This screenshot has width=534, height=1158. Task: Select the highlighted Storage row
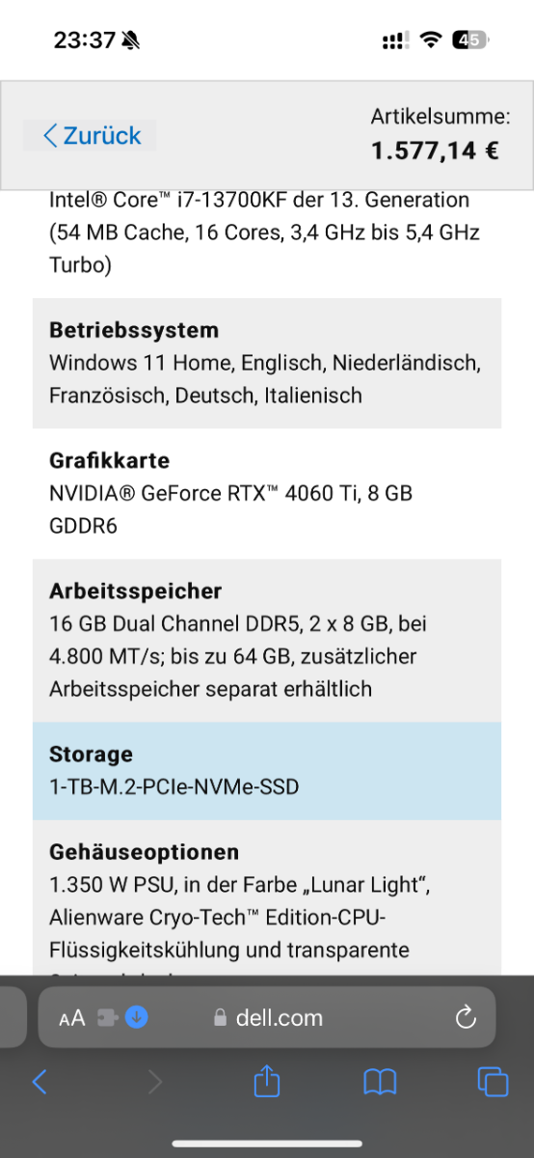pyautogui.click(x=267, y=770)
